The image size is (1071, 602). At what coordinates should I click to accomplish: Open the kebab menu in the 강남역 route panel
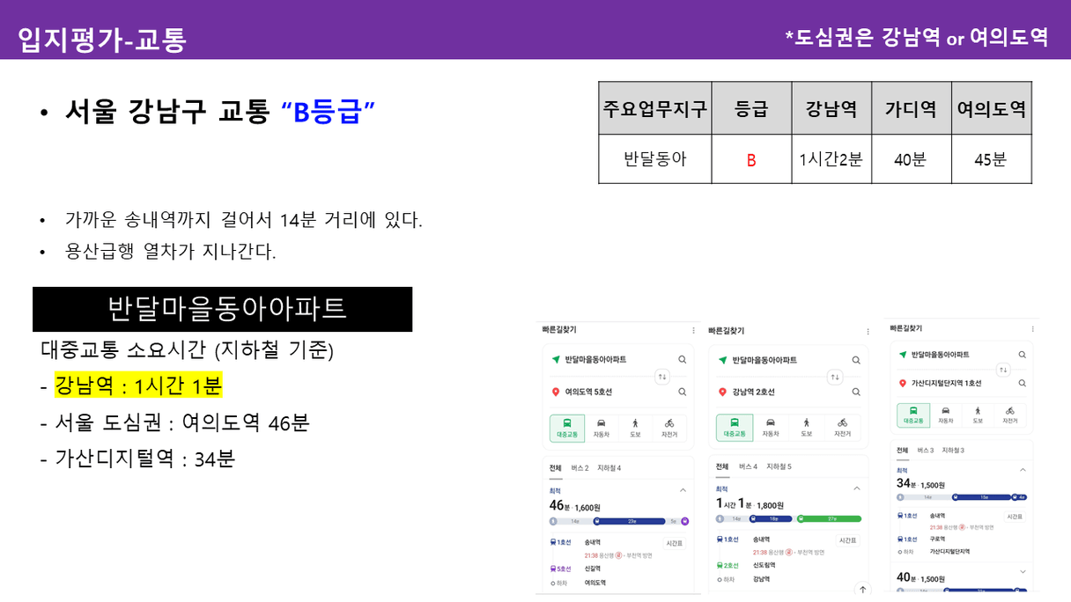click(x=868, y=331)
